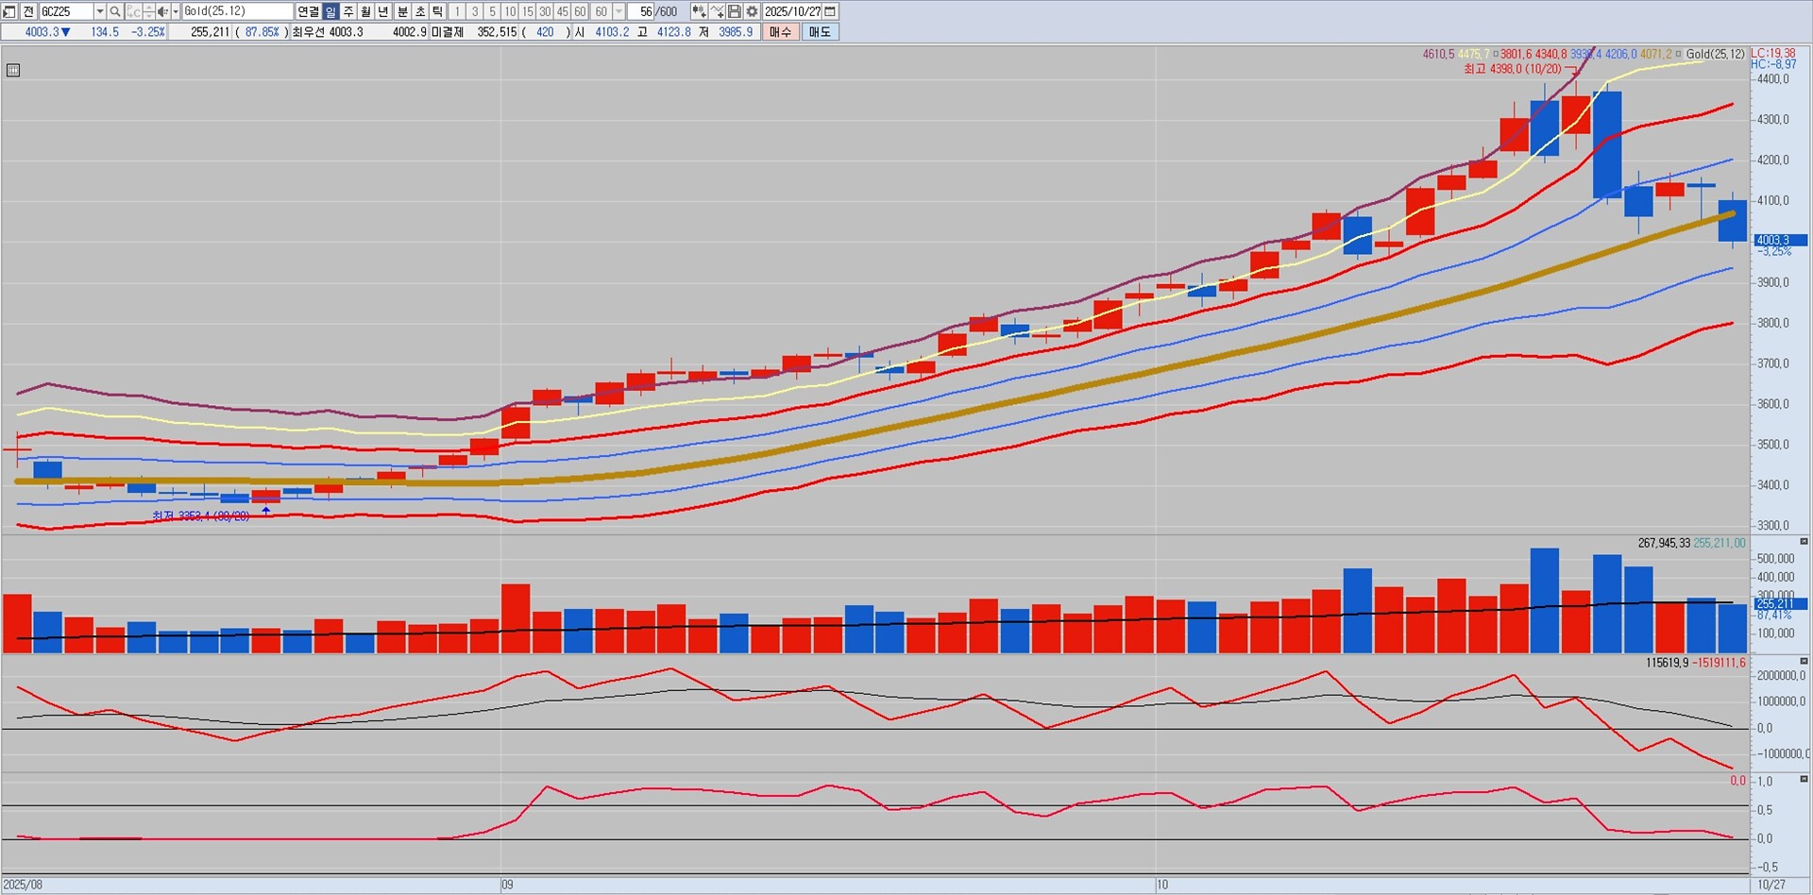The height and width of the screenshot is (895, 1813).
Task: Click the line chart add tool icon
Action: (717, 11)
